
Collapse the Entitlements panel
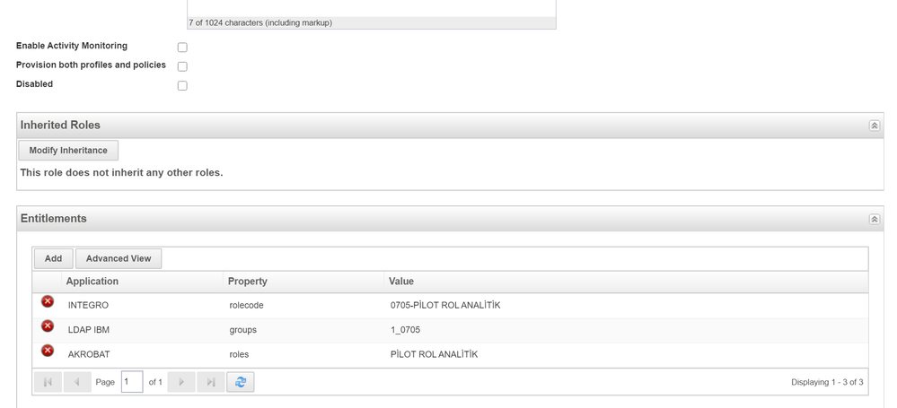(x=874, y=219)
